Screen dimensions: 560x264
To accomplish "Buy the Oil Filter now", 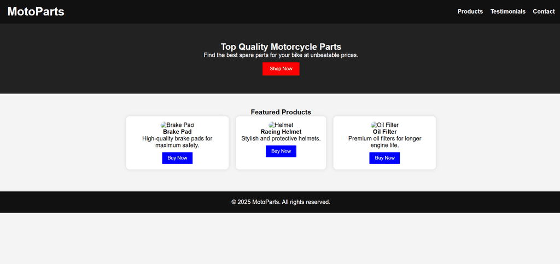I will [x=384, y=158].
